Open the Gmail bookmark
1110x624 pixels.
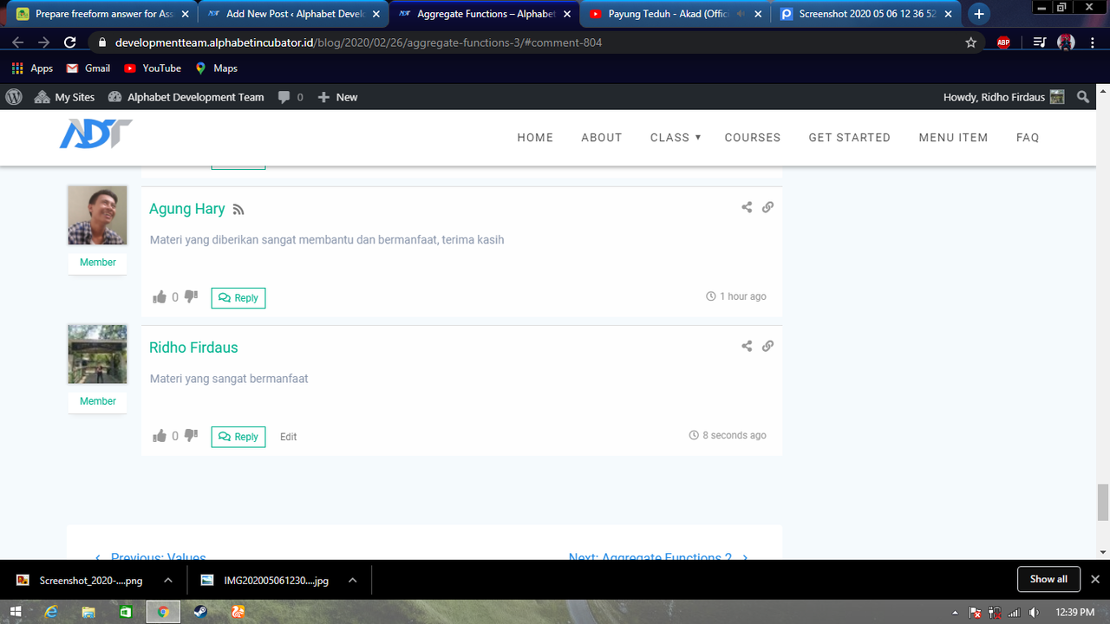click(x=88, y=68)
